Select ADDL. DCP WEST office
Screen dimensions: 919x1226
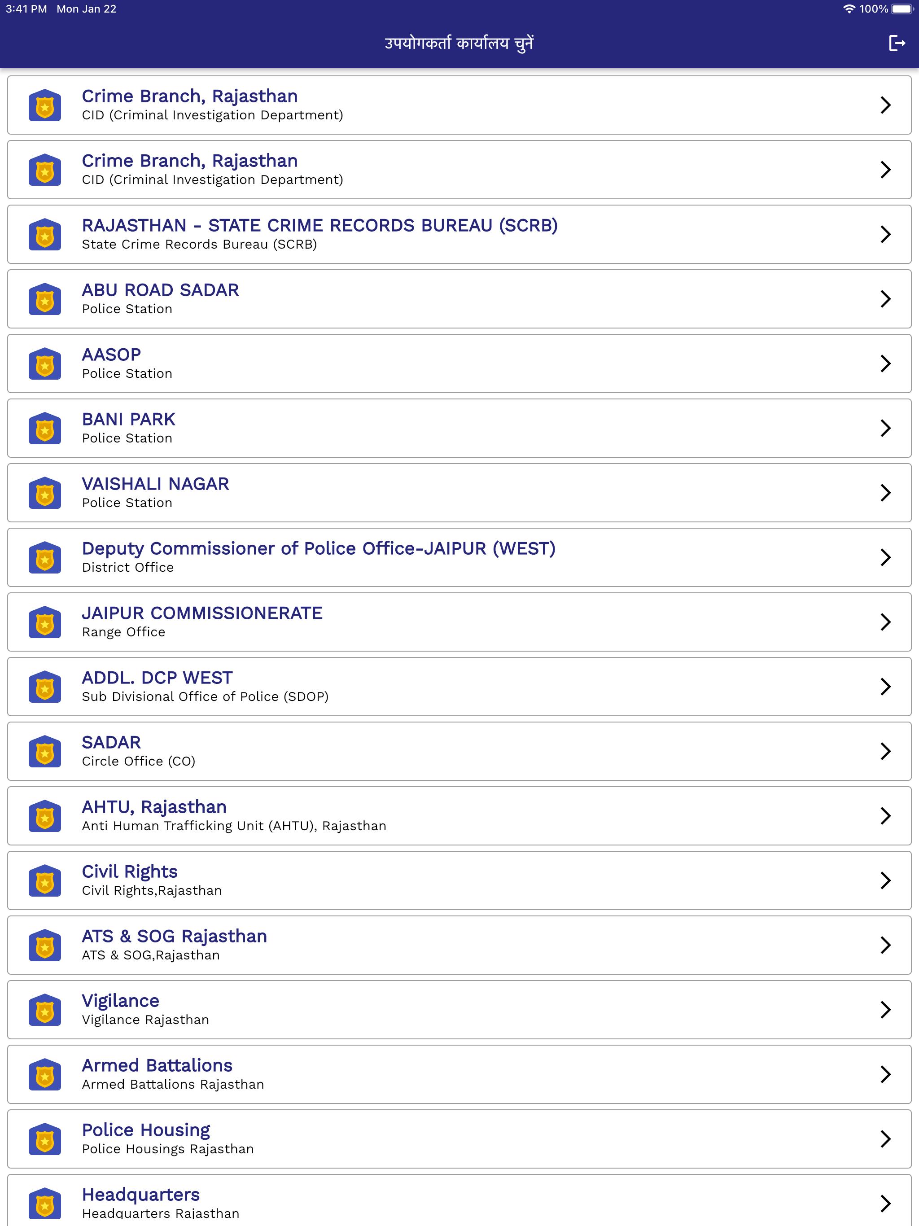pyautogui.click(x=459, y=687)
